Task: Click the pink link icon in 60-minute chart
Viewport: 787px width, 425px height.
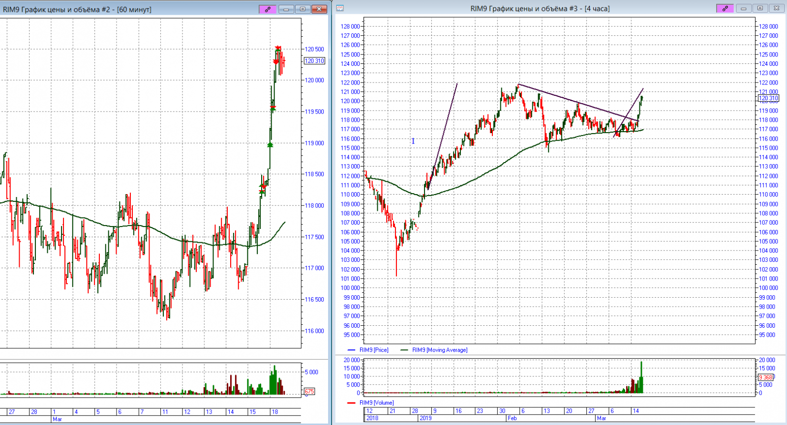Action: tap(268, 9)
